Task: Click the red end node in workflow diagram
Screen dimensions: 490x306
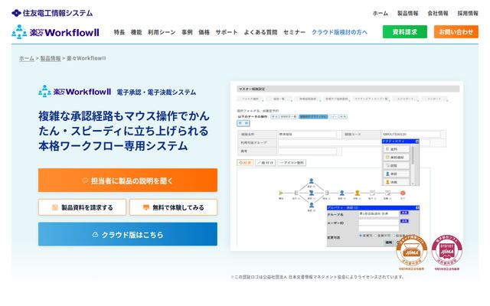Action: [x=403, y=193]
